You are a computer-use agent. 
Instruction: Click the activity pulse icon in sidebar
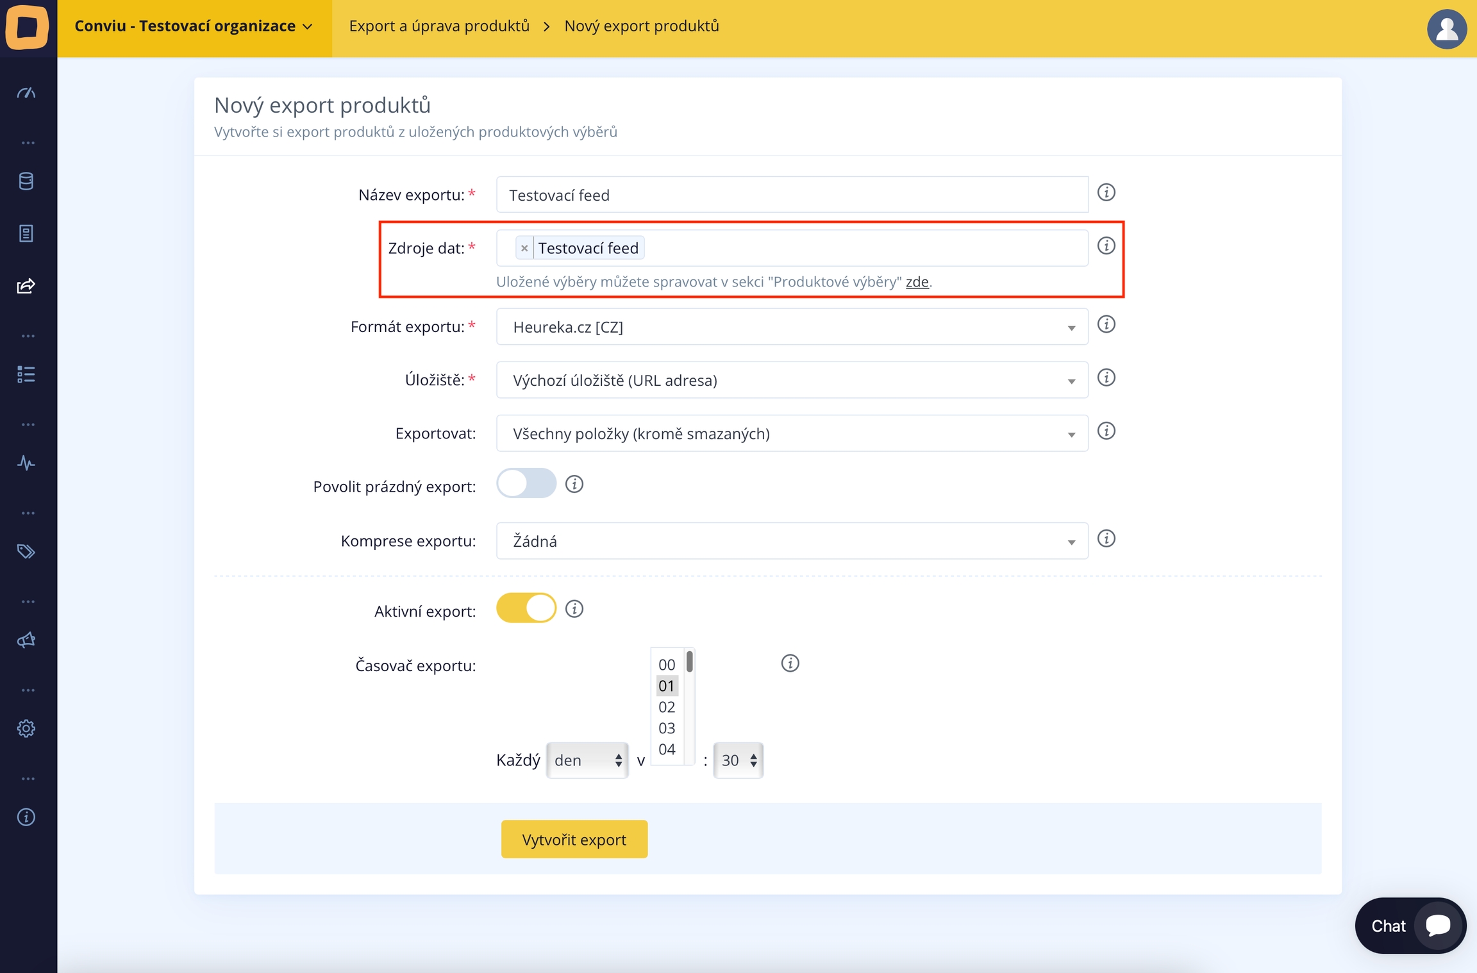tap(26, 463)
